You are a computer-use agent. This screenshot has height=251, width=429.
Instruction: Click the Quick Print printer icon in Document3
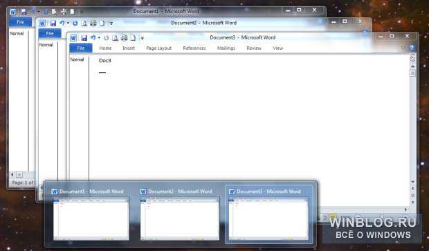pyautogui.click(x=125, y=38)
